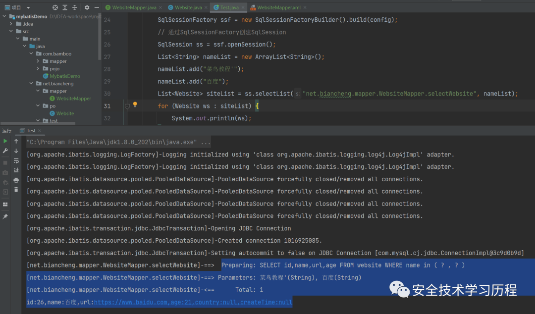Click line number 31 in gutter
The height and width of the screenshot is (314, 535).
click(x=107, y=106)
